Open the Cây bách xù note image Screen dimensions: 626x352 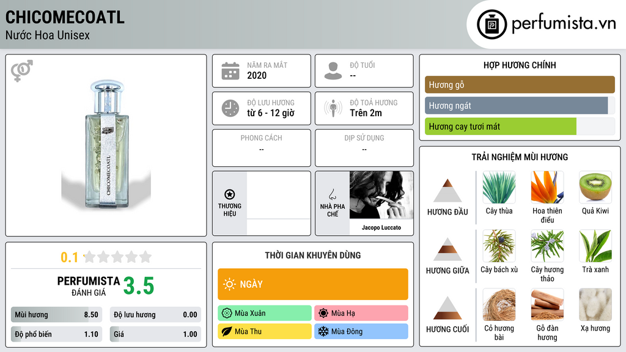pos(499,246)
